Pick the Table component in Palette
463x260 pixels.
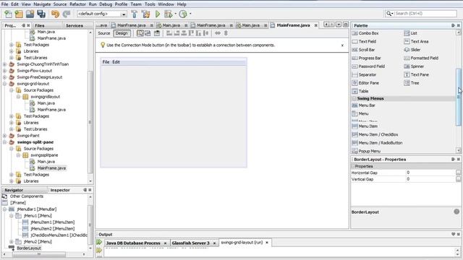point(360,92)
